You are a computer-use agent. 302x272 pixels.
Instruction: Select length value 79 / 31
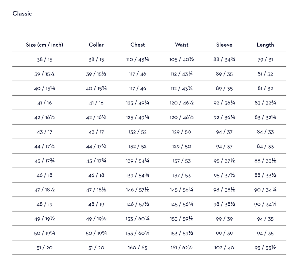click(x=265, y=60)
